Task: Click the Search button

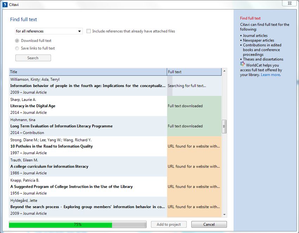Action: (33, 58)
